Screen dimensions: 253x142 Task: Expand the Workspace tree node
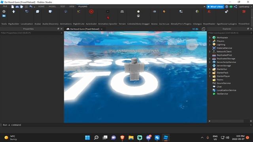coord(210,37)
